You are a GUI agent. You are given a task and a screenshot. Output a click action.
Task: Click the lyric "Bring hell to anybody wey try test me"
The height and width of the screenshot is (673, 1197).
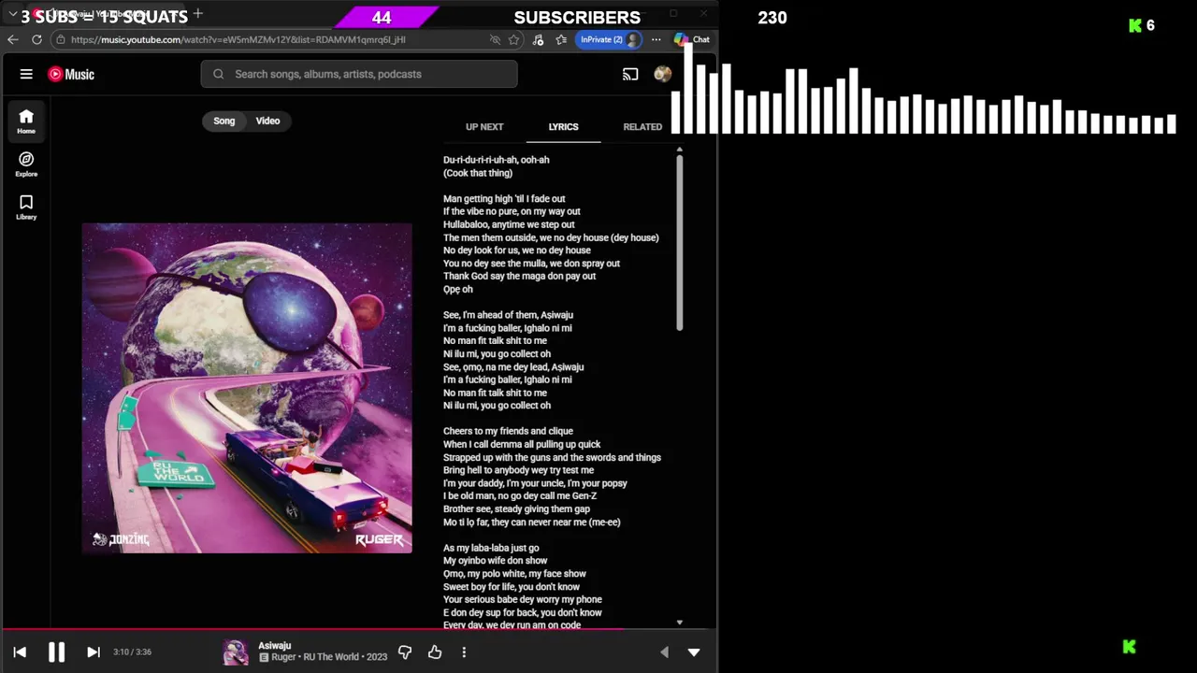[x=518, y=470]
